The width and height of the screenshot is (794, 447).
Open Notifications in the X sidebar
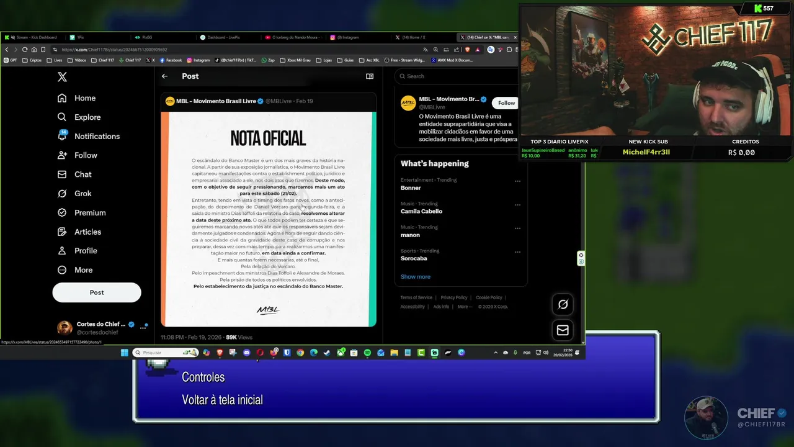(x=88, y=136)
